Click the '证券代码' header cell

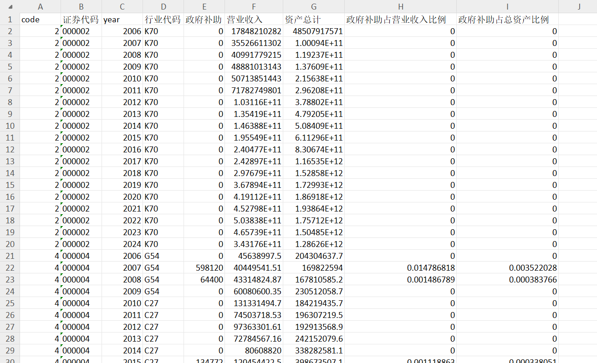pos(82,20)
